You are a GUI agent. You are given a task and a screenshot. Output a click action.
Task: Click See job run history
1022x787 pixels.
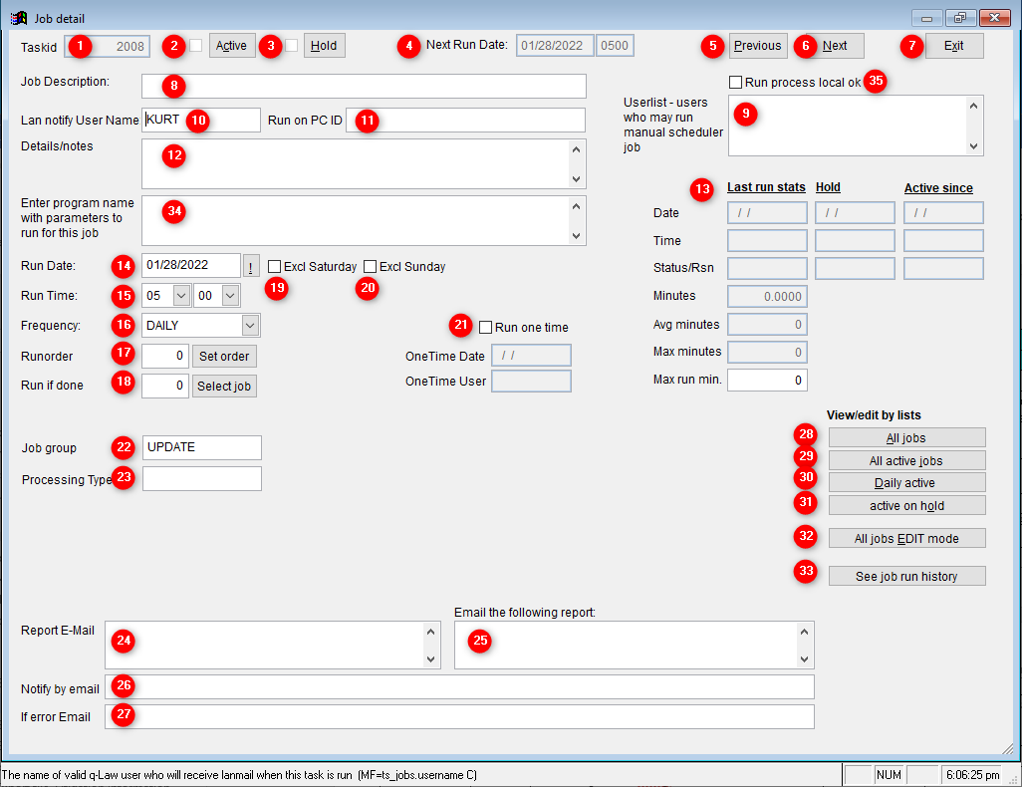(906, 576)
